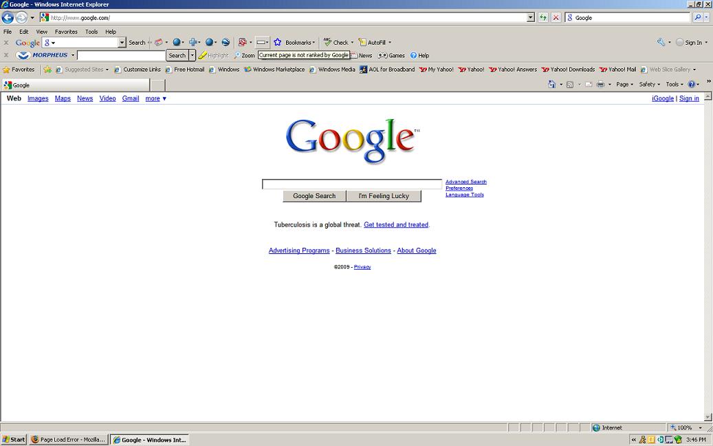Screen dimensions: 713x446
Task: Open the Yahoo! Mail favorites link
Action: pyautogui.click(x=617, y=70)
